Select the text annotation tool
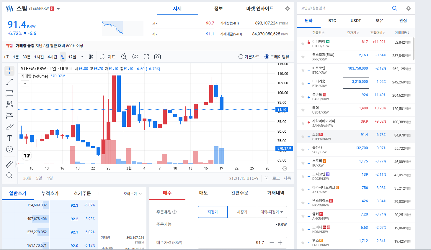The image size is (431, 250). click(x=9, y=138)
